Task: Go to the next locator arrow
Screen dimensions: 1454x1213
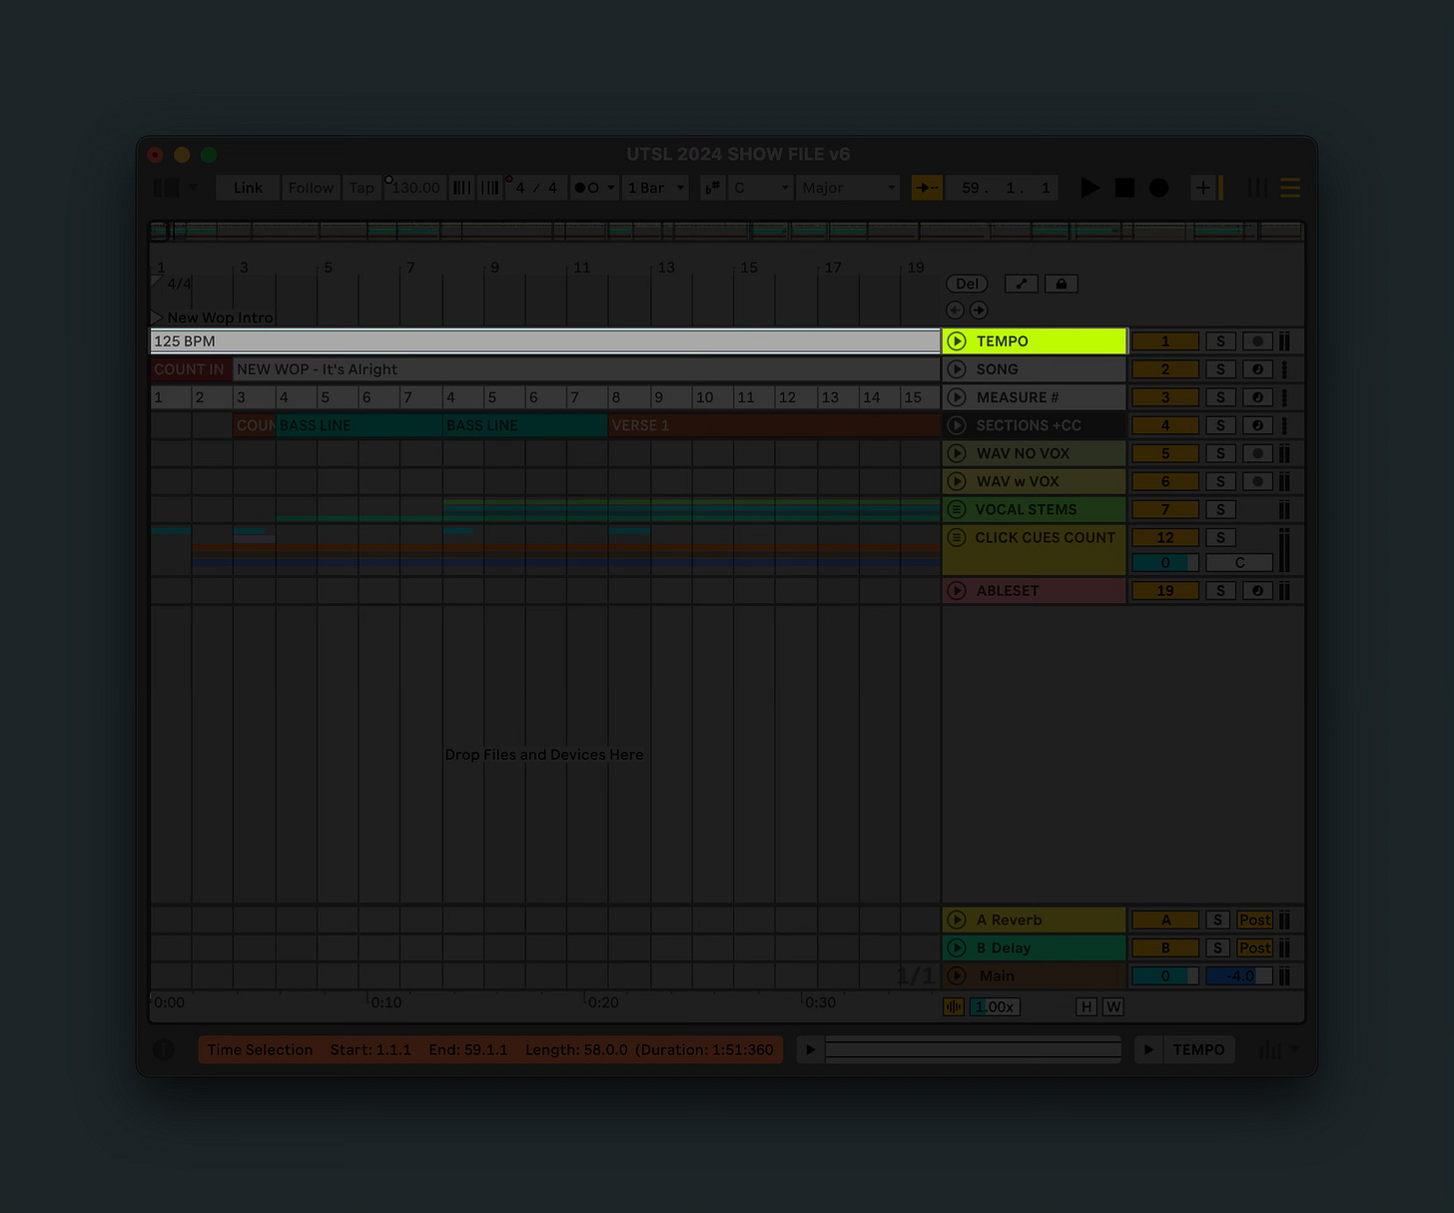Action: tap(979, 310)
